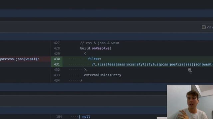This screenshot has height=119, width=213.
Task: Select line number 104 in lower diff
Action: coord(59,117)
